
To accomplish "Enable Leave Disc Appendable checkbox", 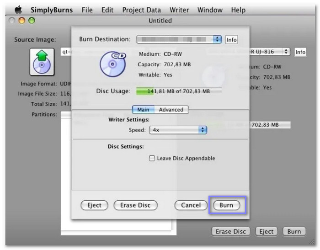I will tap(152, 159).
